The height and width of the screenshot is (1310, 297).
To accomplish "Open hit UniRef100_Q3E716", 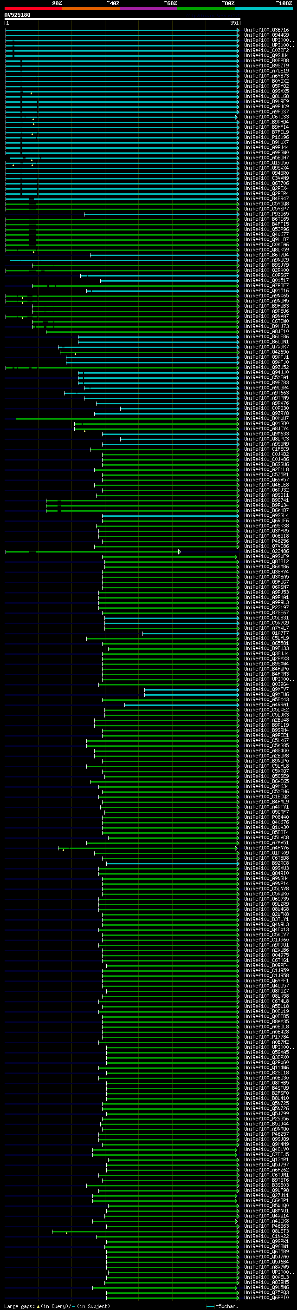I will pyautogui.click(x=266, y=30).
